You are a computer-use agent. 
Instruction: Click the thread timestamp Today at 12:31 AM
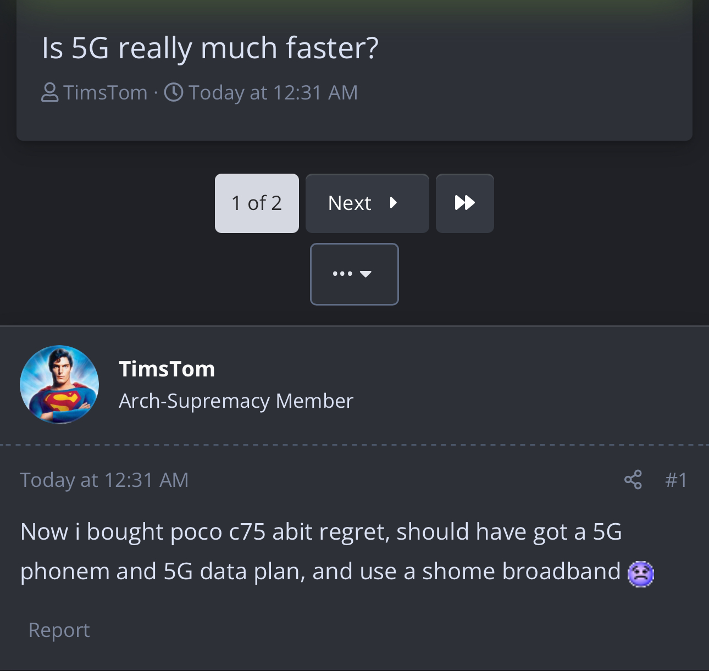pos(273,92)
